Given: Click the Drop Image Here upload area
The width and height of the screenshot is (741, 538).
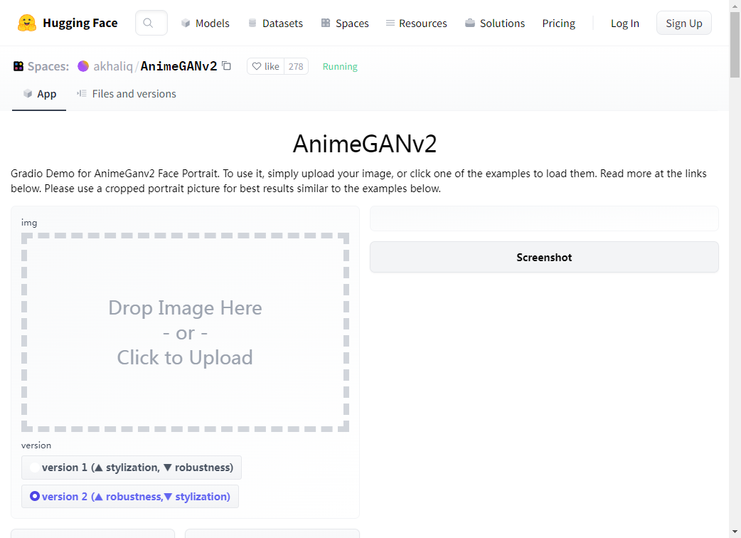Looking at the screenshot, I should (x=185, y=332).
